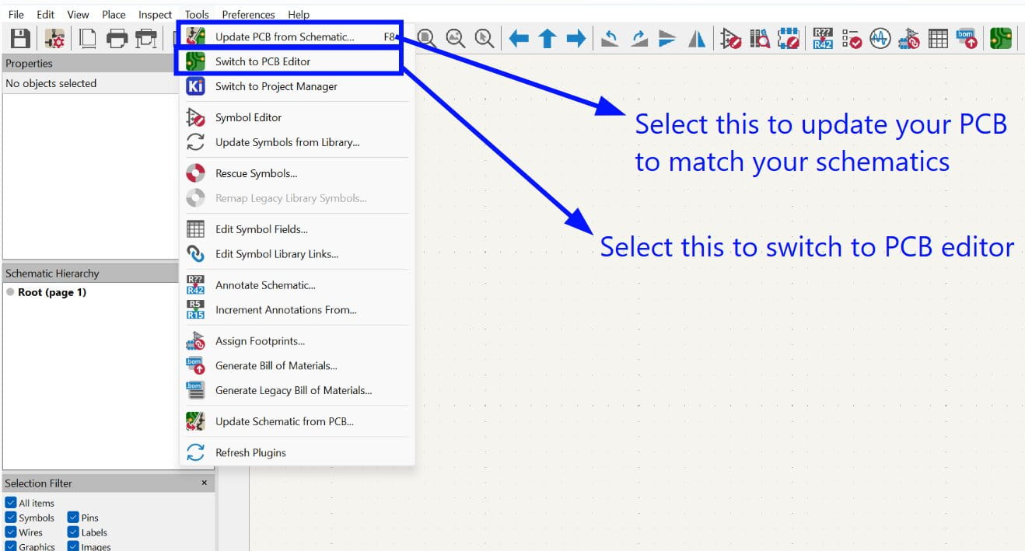Open the Place menu
1025x551 pixels.
pyautogui.click(x=114, y=14)
